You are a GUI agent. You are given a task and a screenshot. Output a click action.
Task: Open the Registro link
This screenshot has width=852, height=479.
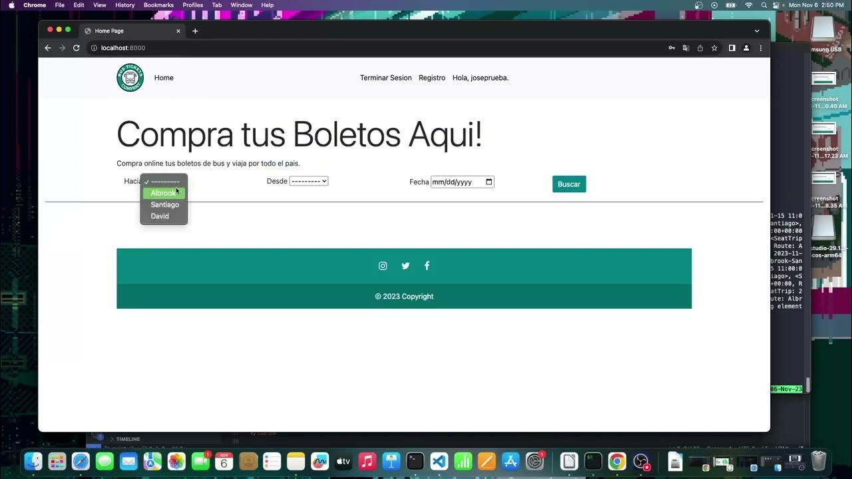pos(432,78)
